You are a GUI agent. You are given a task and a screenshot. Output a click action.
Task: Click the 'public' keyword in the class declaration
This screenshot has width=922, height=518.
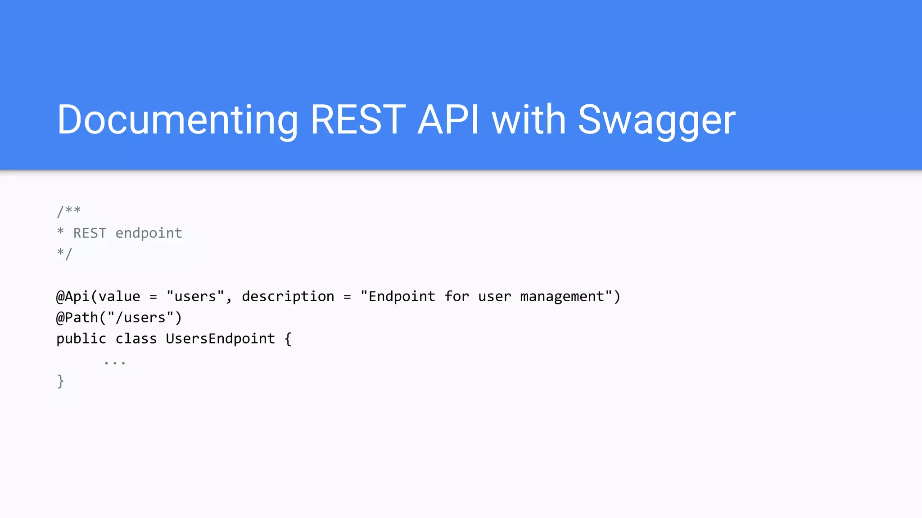tap(81, 339)
